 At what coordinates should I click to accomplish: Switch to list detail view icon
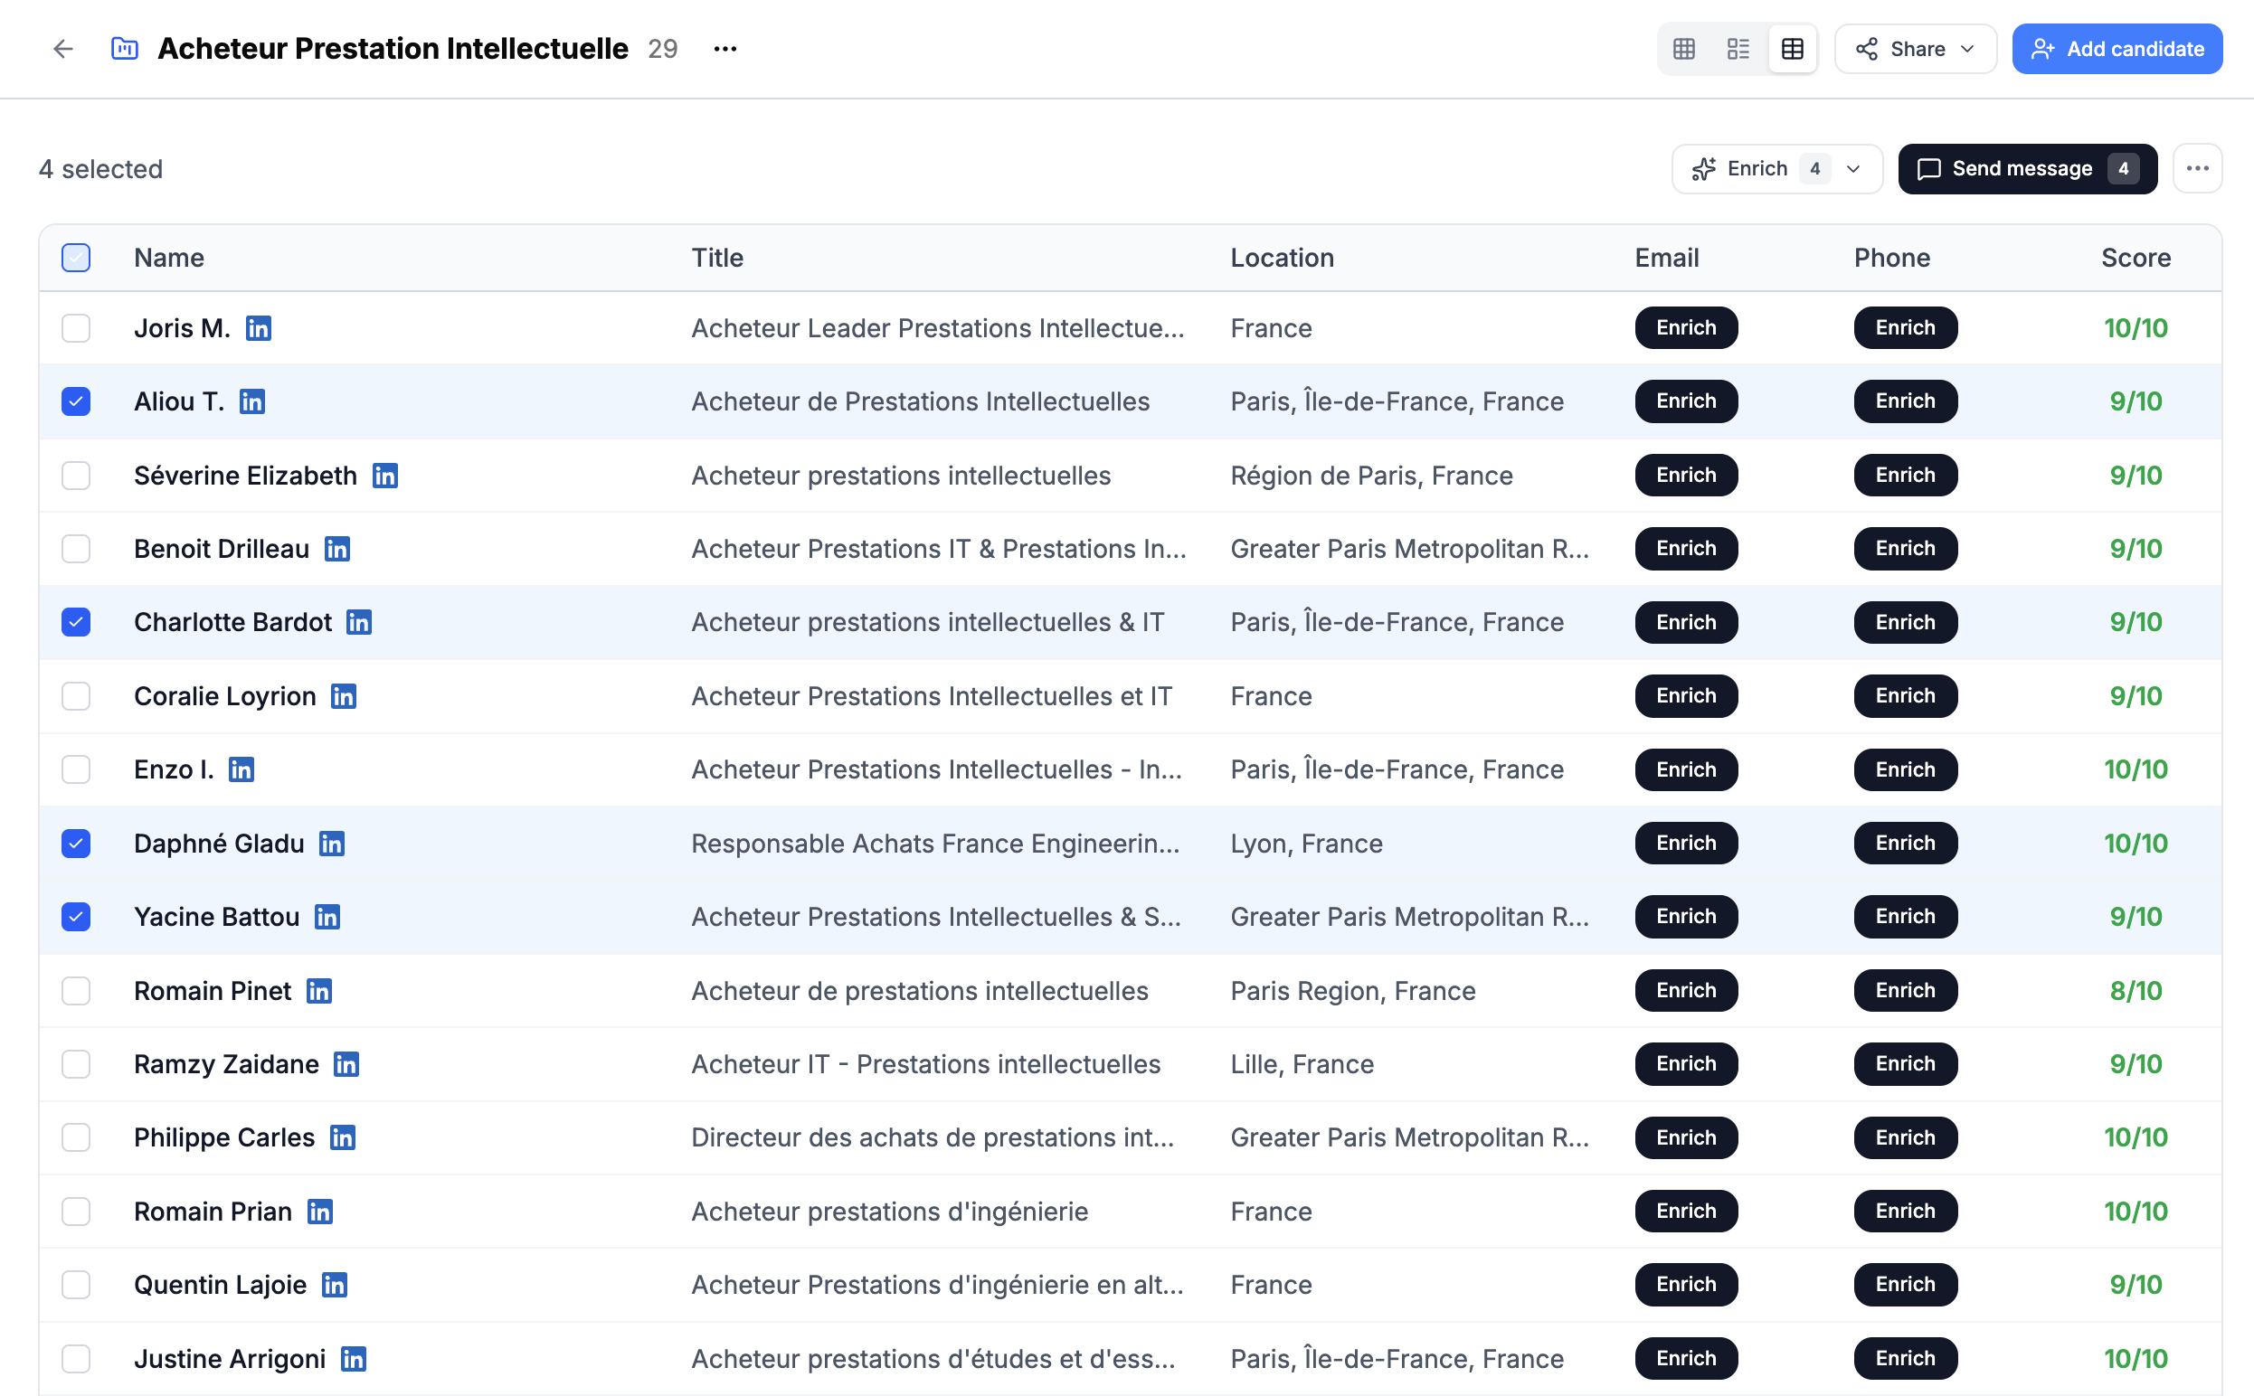coord(1738,49)
